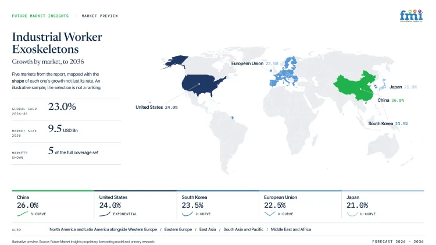Click the Industrial Worker Exoskeletons title
This screenshot has height=245, width=436.
tap(57, 43)
